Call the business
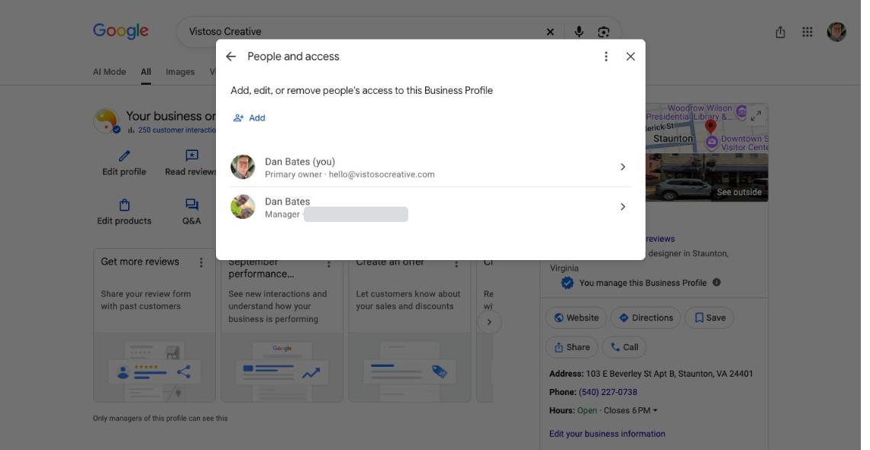 tap(624, 347)
